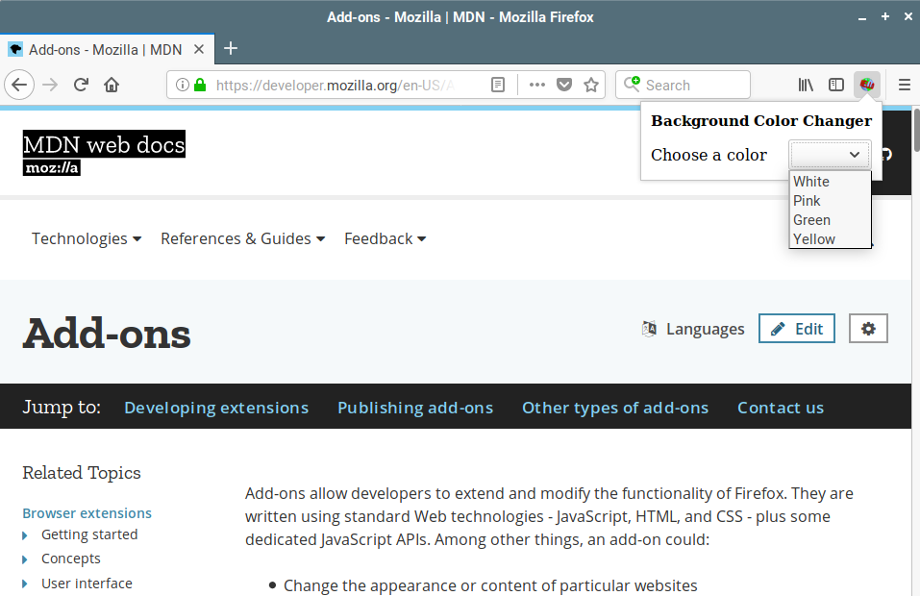Click the forward navigation arrow

tap(50, 85)
